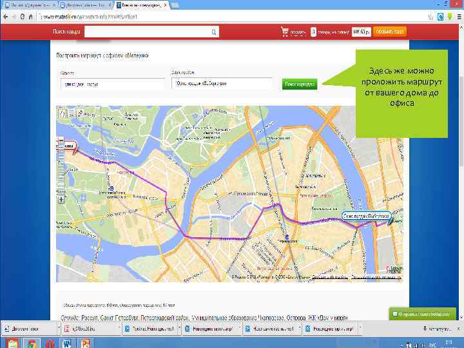Click the shopping cart icon
Image resolution: width=464 pixels, height=348 pixels.
coord(285,32)
